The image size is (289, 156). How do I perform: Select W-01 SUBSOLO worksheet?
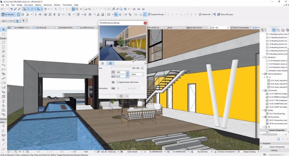[x=277, y=94]
